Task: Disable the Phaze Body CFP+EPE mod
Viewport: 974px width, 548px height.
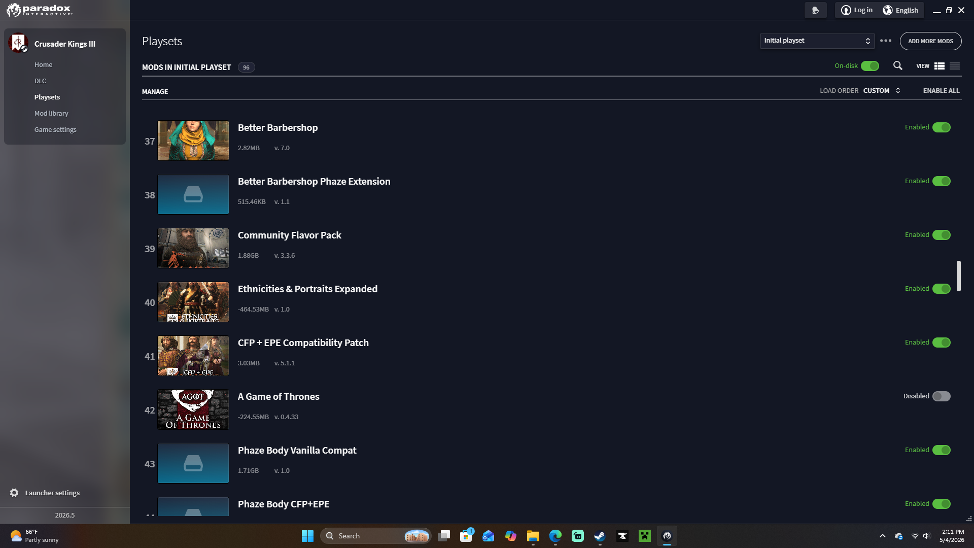Action: coord(942,504)
